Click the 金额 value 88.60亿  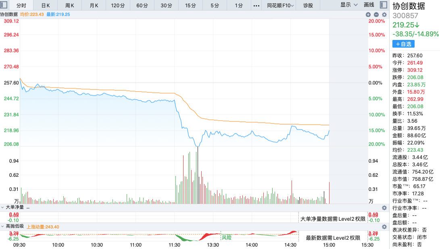click(417, 136)
